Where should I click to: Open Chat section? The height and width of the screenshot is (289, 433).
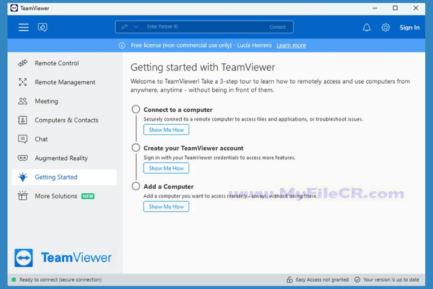[x=64, y=139]
